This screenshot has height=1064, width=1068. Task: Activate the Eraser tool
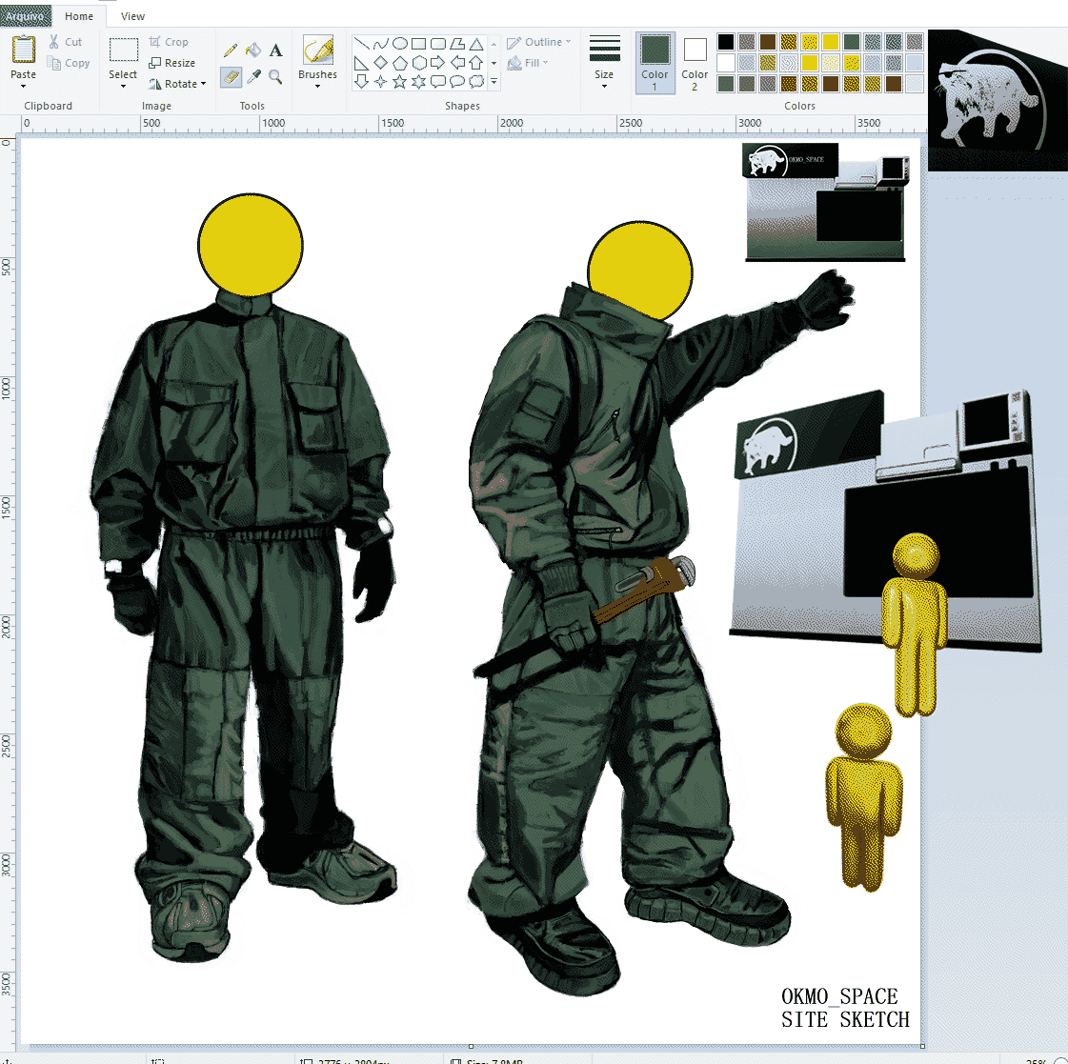(x=231, y=77)
